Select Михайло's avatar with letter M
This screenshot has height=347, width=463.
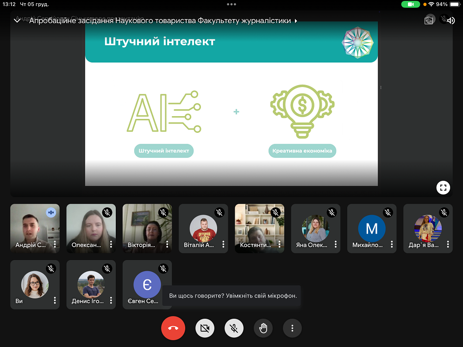(x=371, y=228)
